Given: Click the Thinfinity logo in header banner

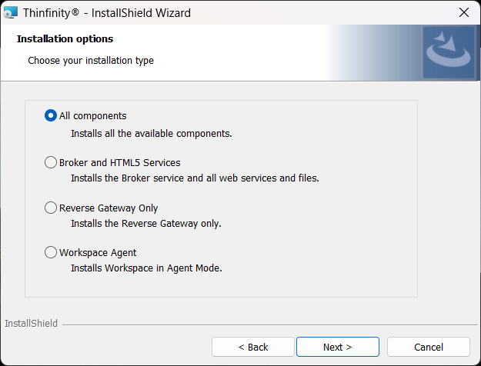Looking at the screenshot, I should (x=449, y=52).
